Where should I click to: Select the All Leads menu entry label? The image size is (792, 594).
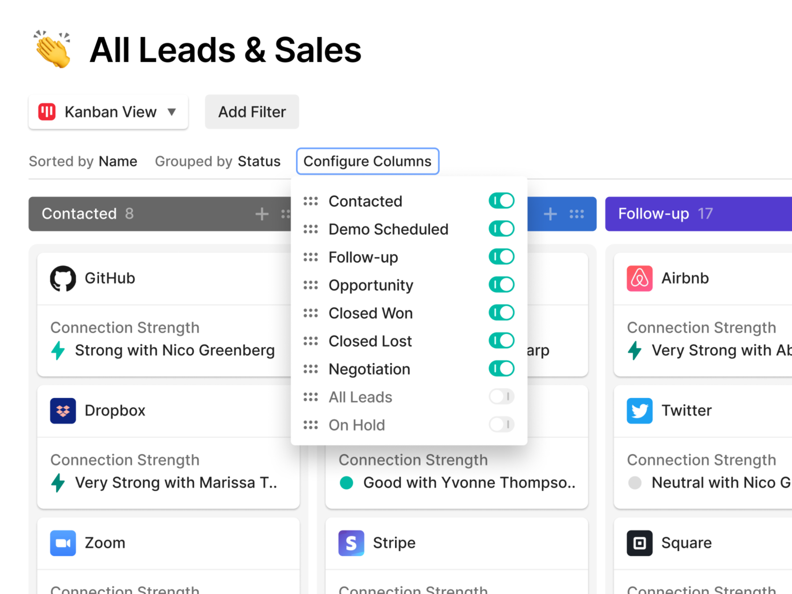[x=360, y=397]
